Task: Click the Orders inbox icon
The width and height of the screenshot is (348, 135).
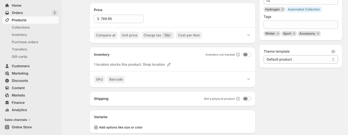Action: click(x=7, y=13)
